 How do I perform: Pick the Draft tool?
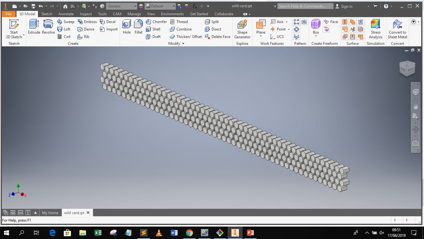153,37
